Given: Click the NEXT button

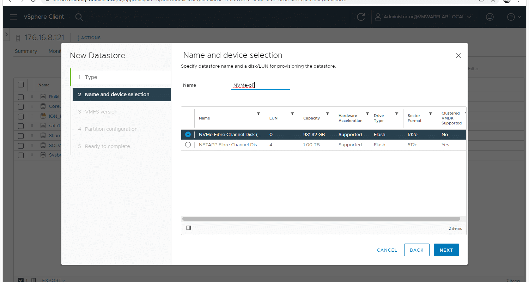Looking at the screenshot, I should [x=446, y=250].
